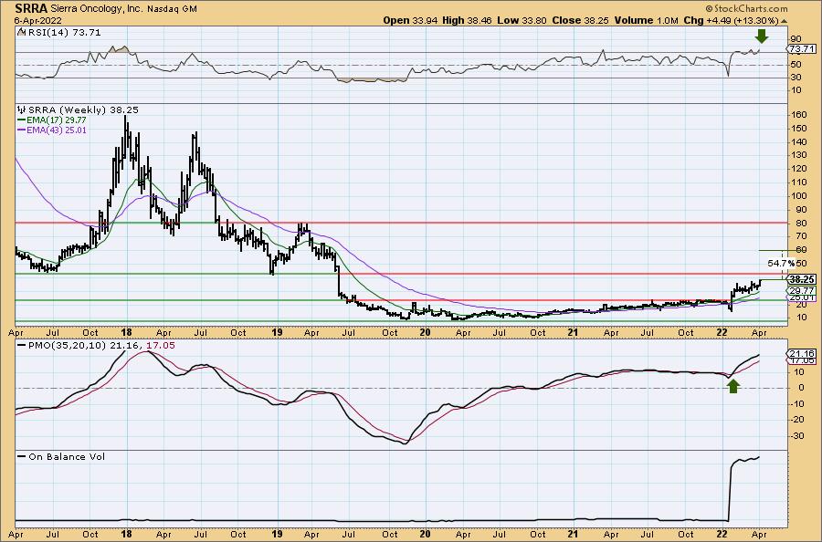Click the red 17.05 PMO signal value
The height and width of the screenshot is (542, 822).
coord(161,346)
